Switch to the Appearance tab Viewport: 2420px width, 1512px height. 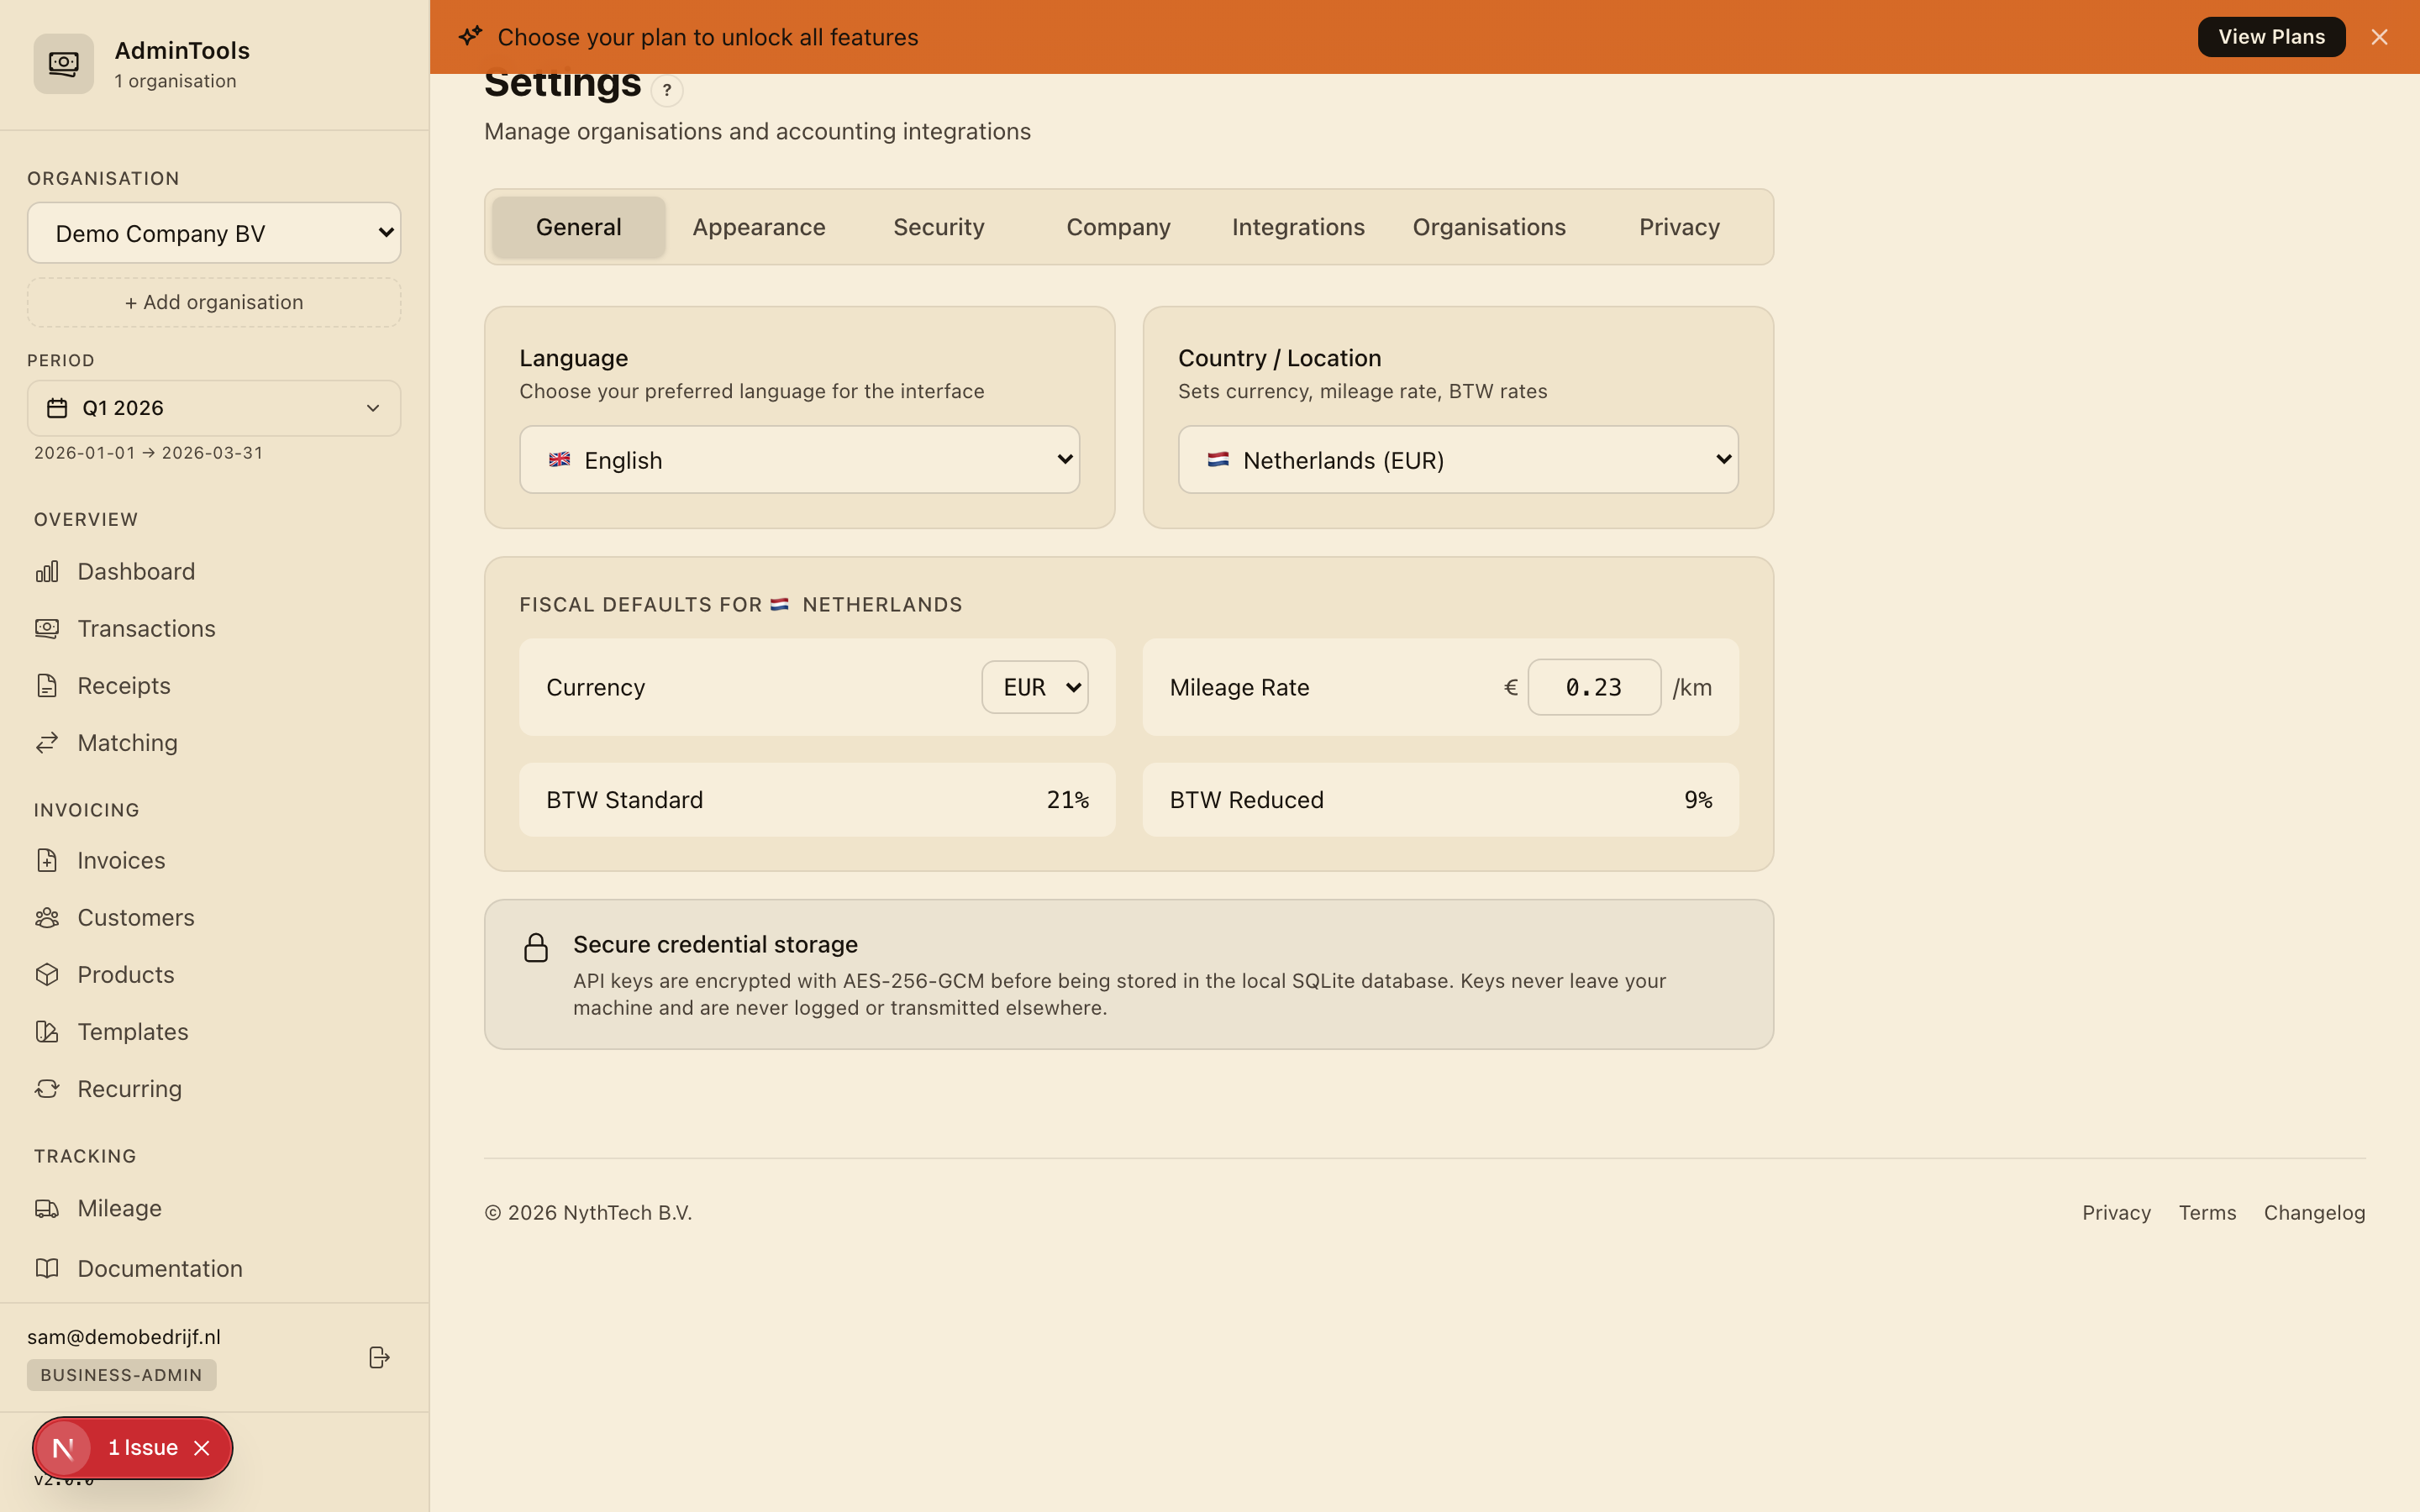pyautogui.click(x=759, y=227)
